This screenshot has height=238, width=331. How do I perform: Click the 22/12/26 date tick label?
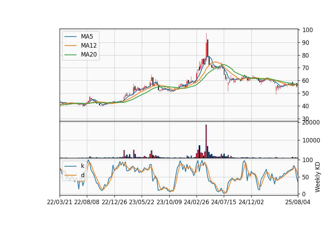pyautogui.click(x=114, y=202)
